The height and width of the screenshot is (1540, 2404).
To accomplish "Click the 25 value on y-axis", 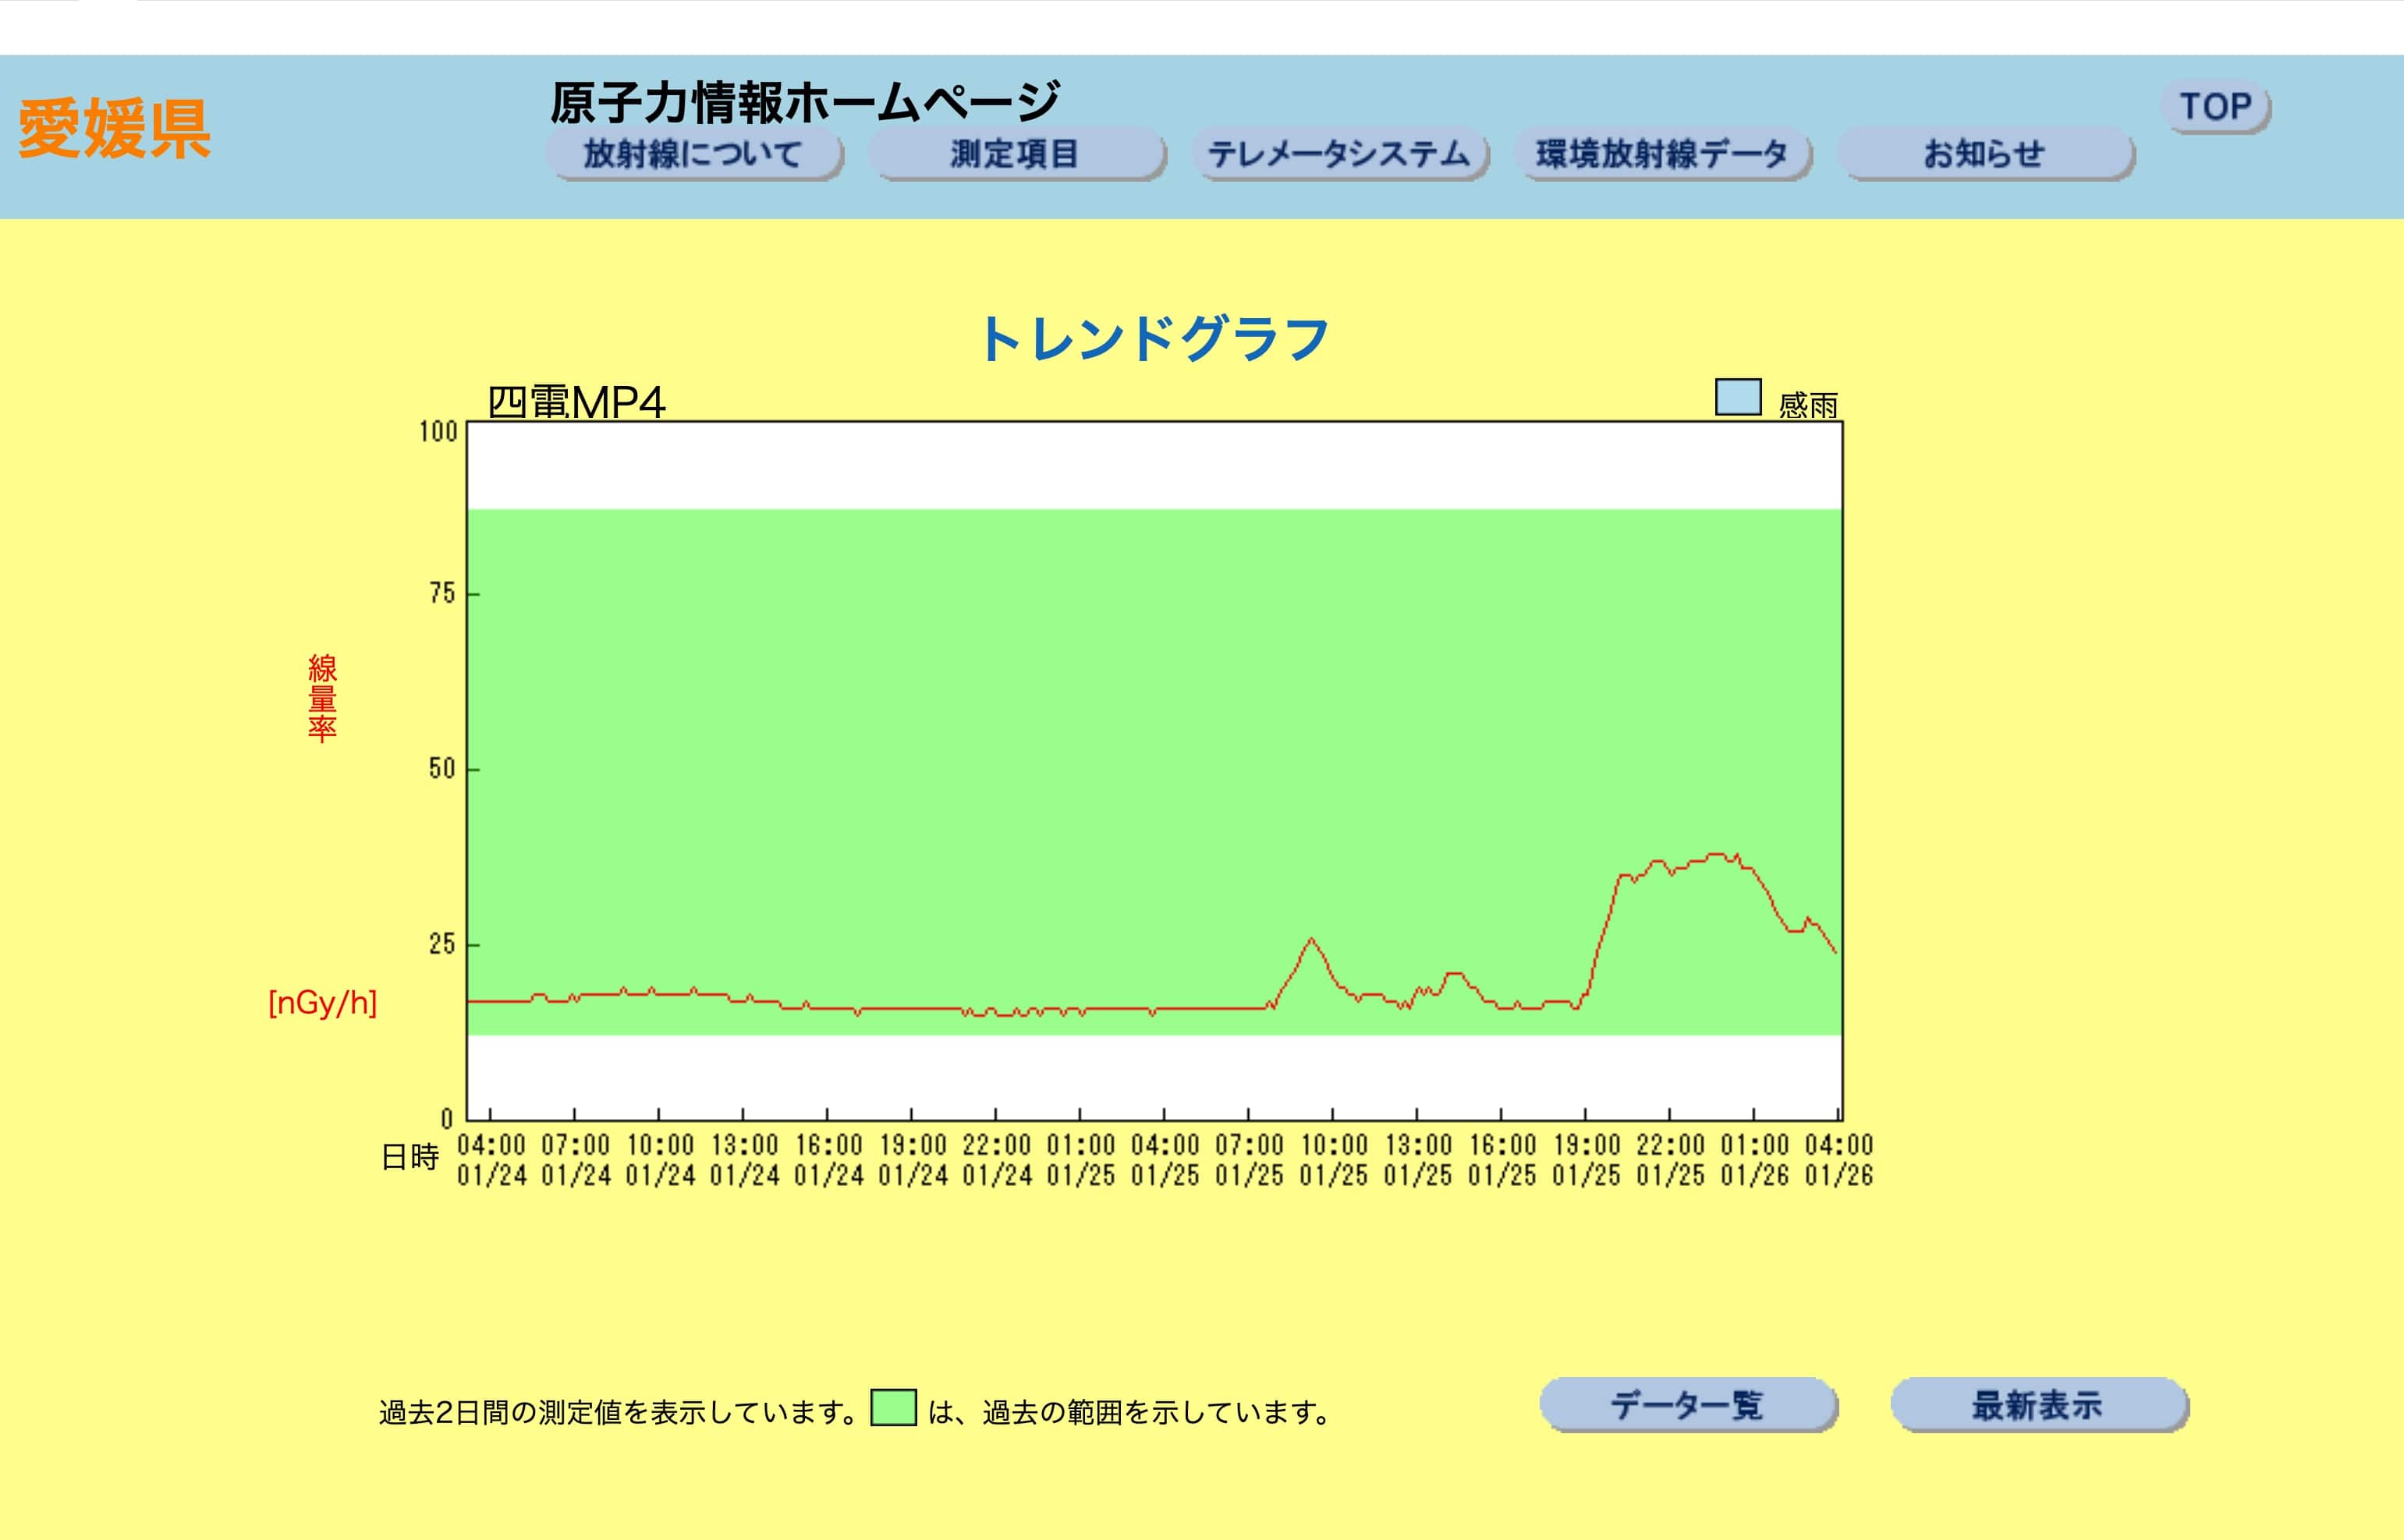I will tap(442, 944).
